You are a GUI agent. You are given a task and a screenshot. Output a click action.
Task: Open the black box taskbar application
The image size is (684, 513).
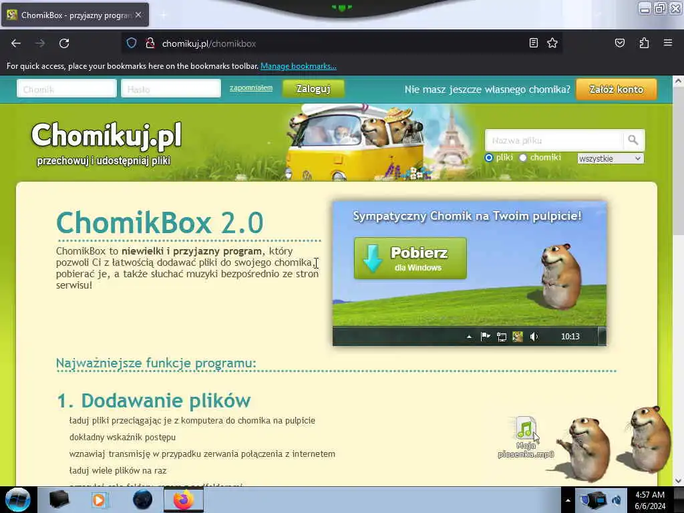(x=59, y=500)
